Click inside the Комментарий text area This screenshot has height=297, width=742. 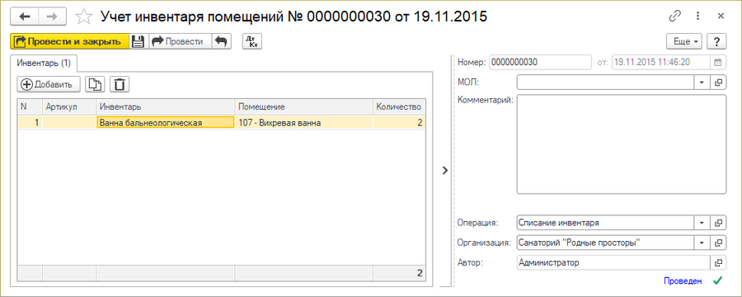622,144
